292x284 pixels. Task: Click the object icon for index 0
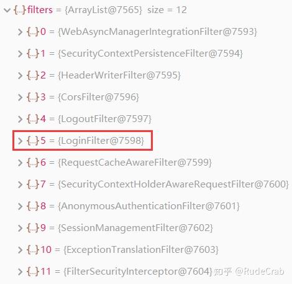[x=33, y=32]
